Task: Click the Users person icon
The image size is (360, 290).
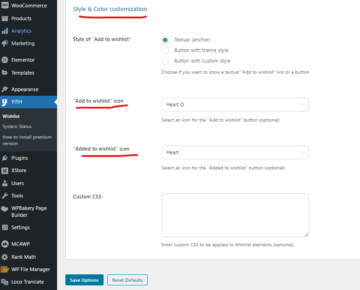Action: 5,183
